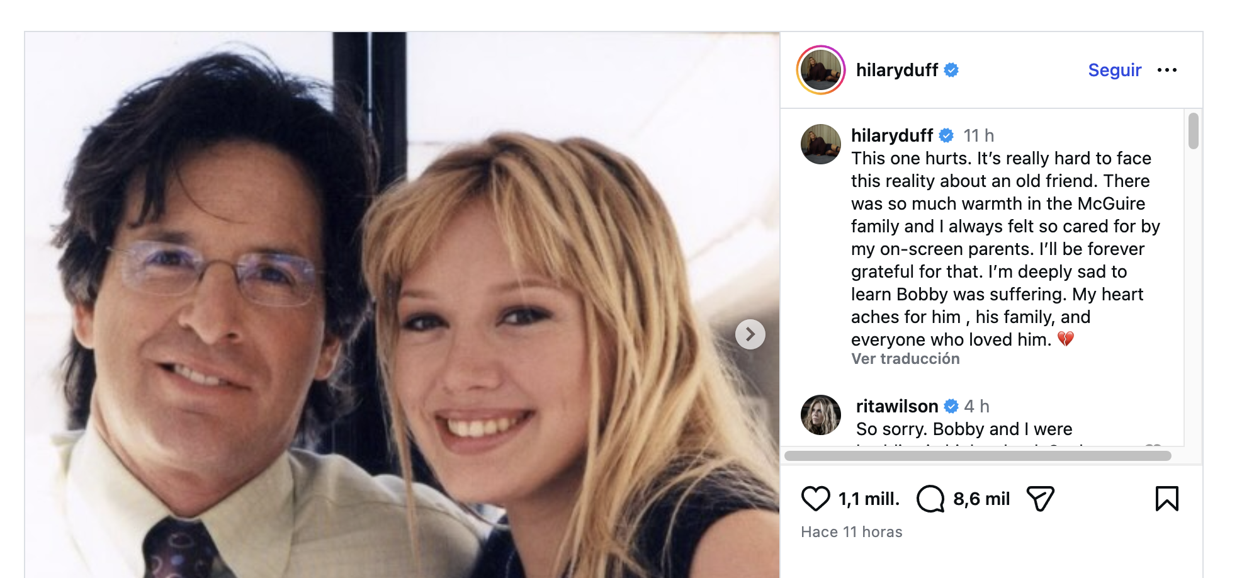The width and height of the screenshot is (1254, 578).
Task: Like the post with the heart icon
Action: pyautogui.click(x=815, y=499)
